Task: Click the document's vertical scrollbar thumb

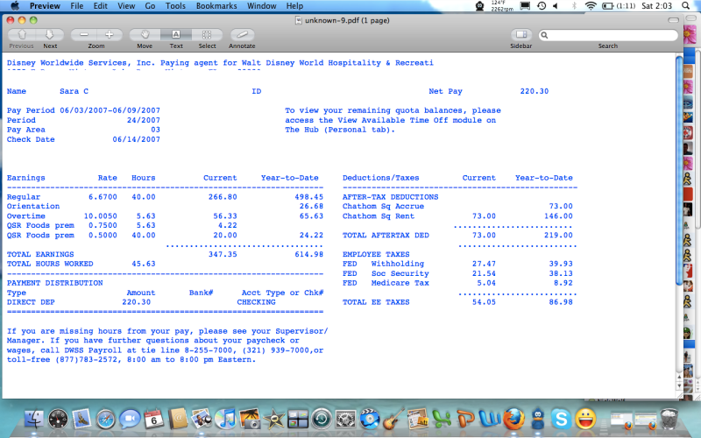Action: point(679,170)
